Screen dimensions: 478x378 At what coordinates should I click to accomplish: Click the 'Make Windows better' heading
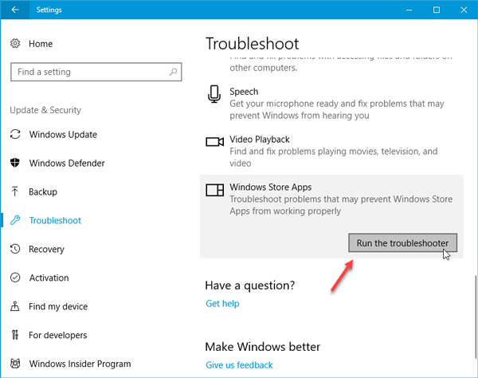tap(262, 347)
